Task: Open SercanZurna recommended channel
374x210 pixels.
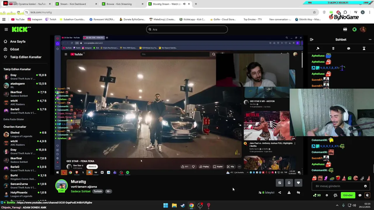Action: (x=25, y=186)
